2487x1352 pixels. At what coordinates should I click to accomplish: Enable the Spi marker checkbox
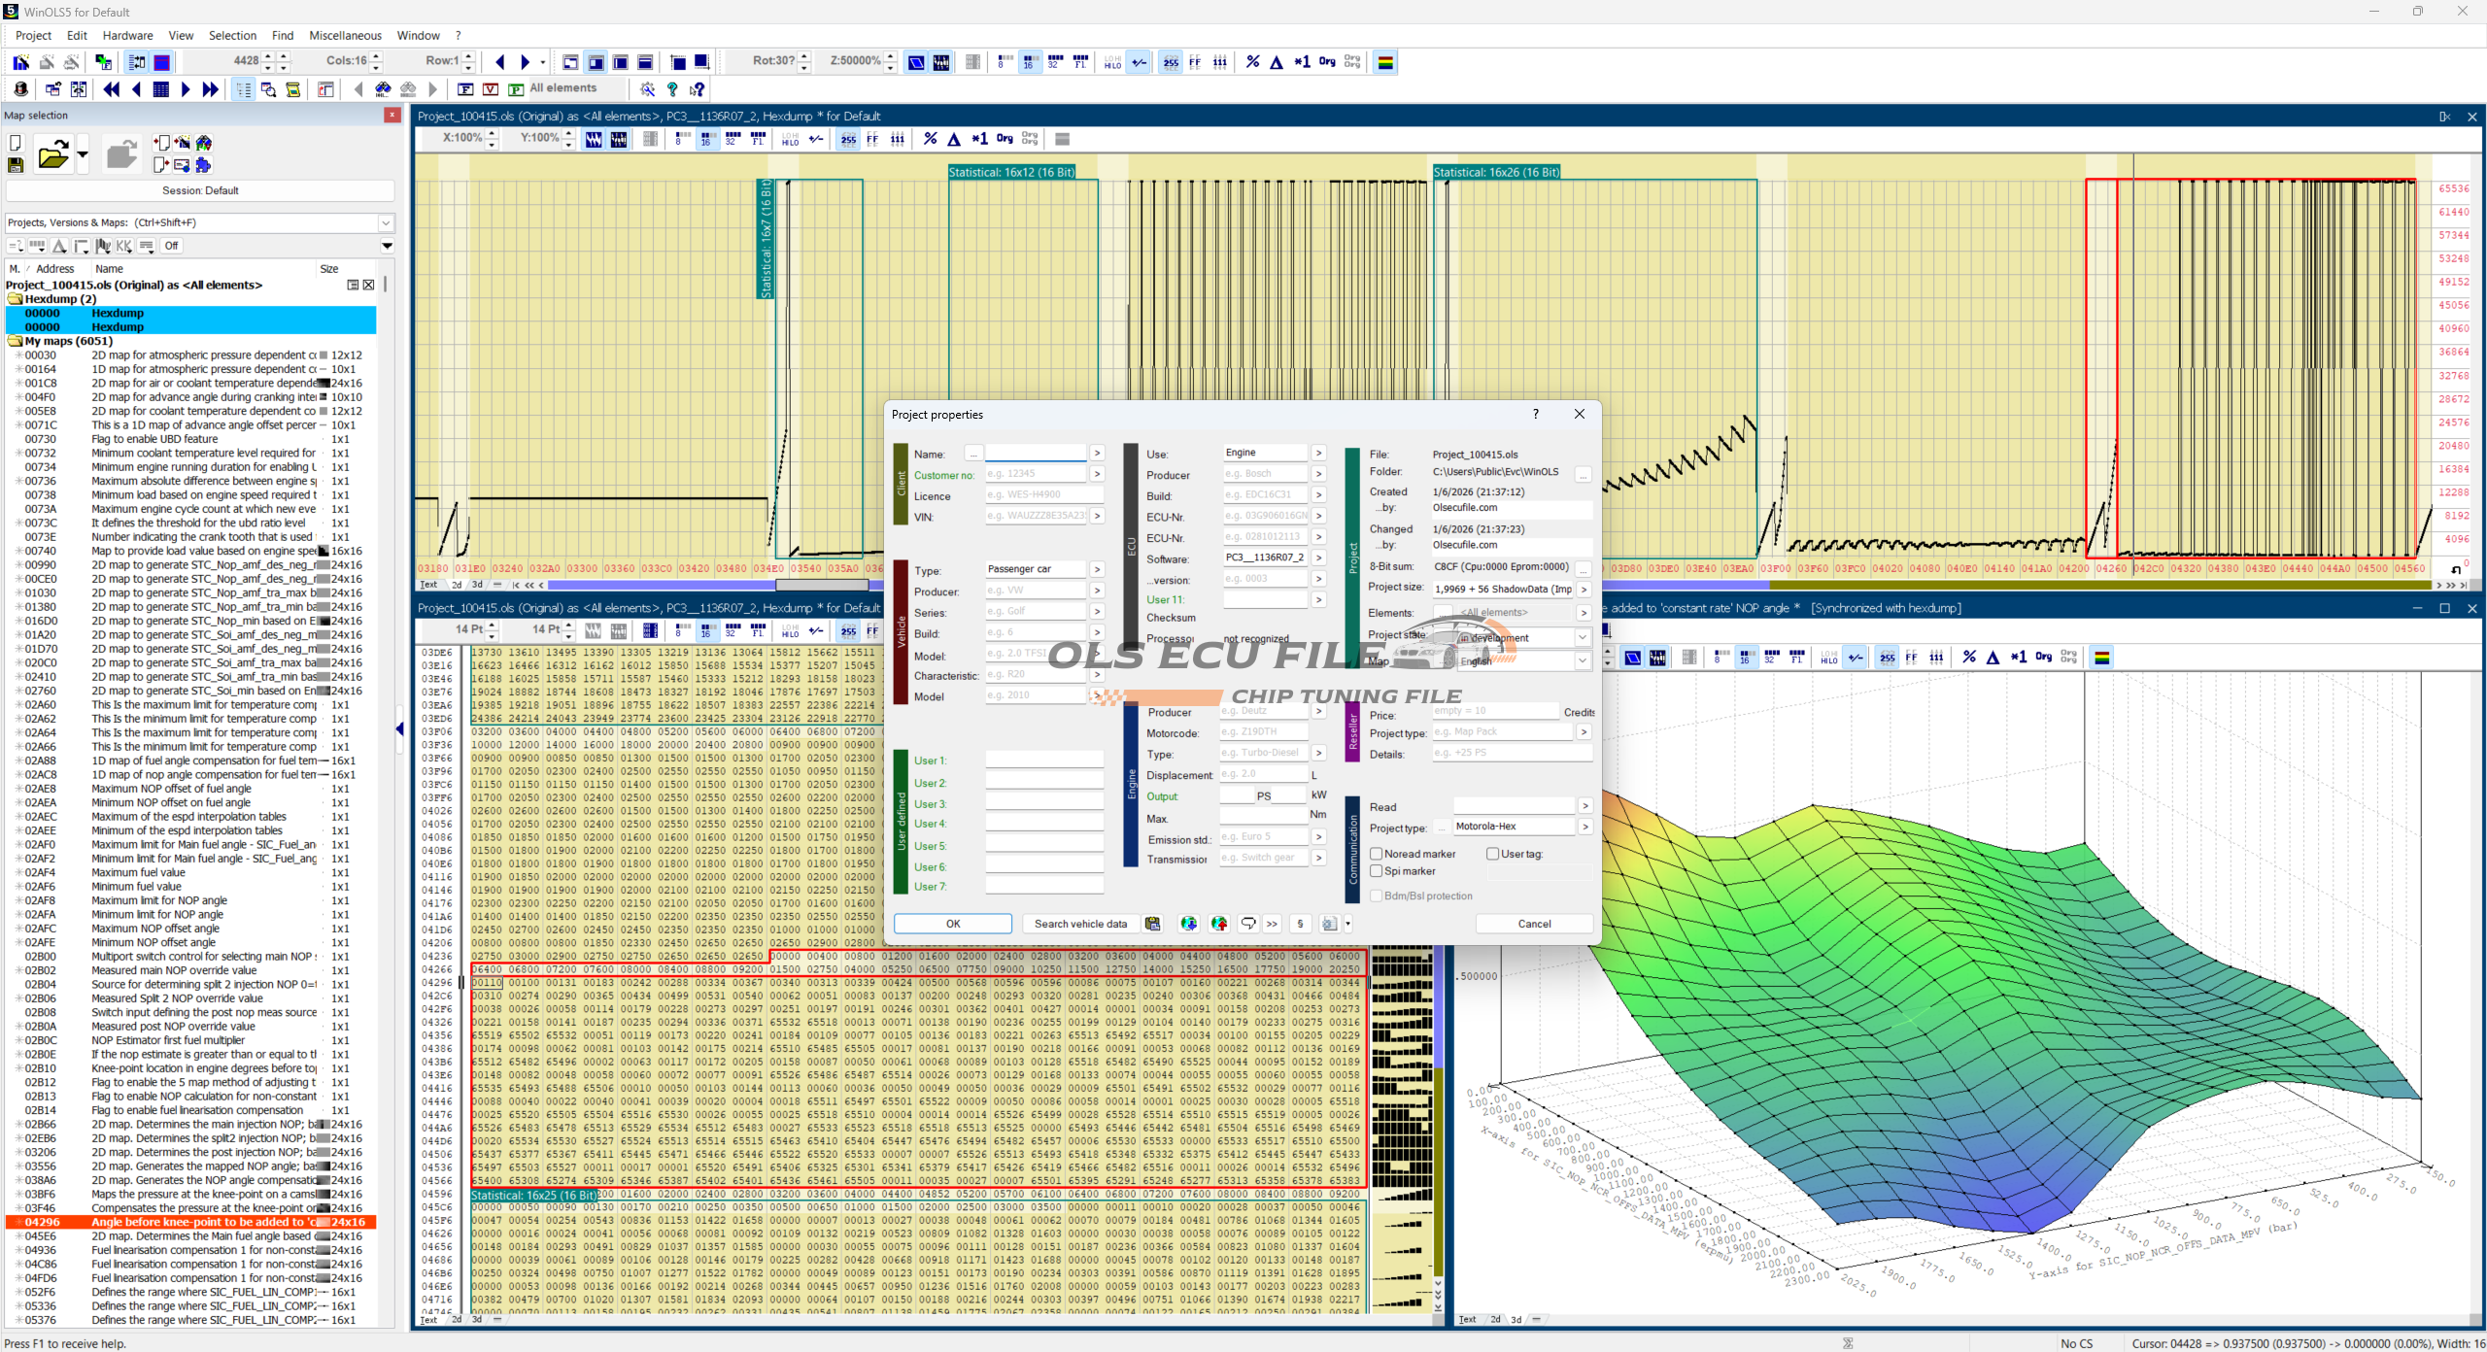coord(1377,871)
